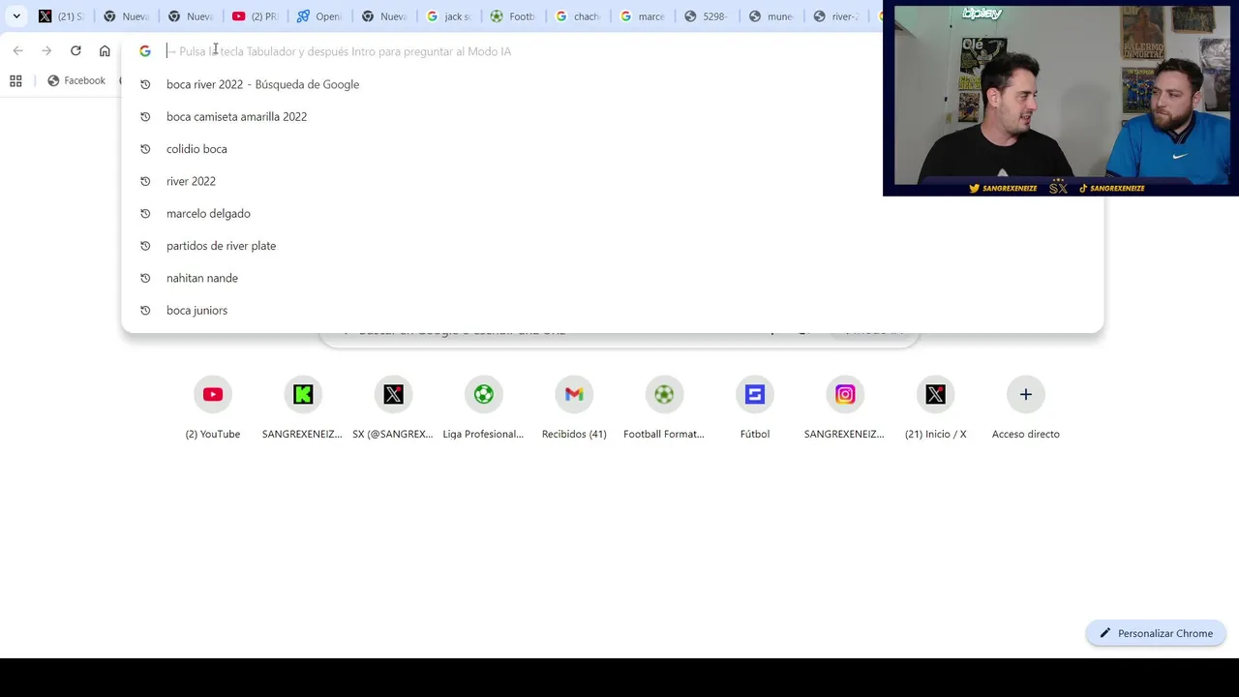Open the Fútbol shortcut
Image resolution: width=1239 pixels, height=697 pixels.
click(755, 394)
